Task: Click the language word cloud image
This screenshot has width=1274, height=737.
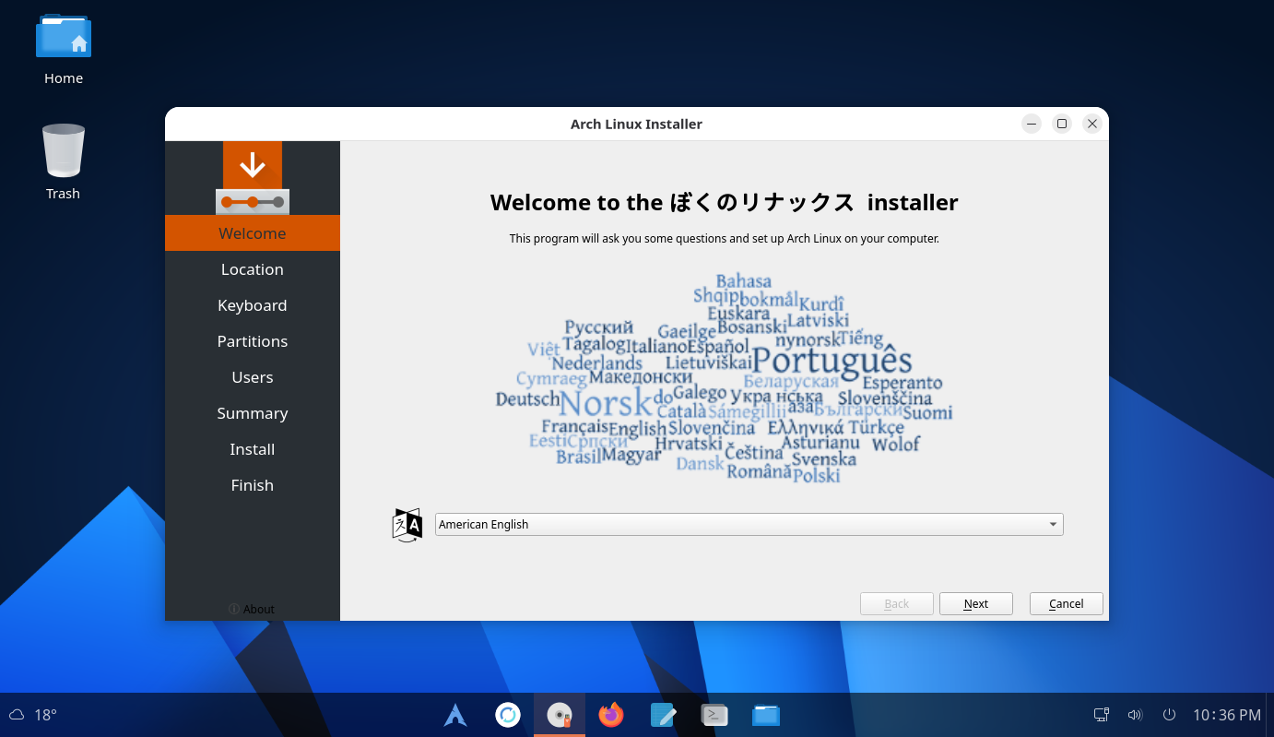Action: coord(725,377)
